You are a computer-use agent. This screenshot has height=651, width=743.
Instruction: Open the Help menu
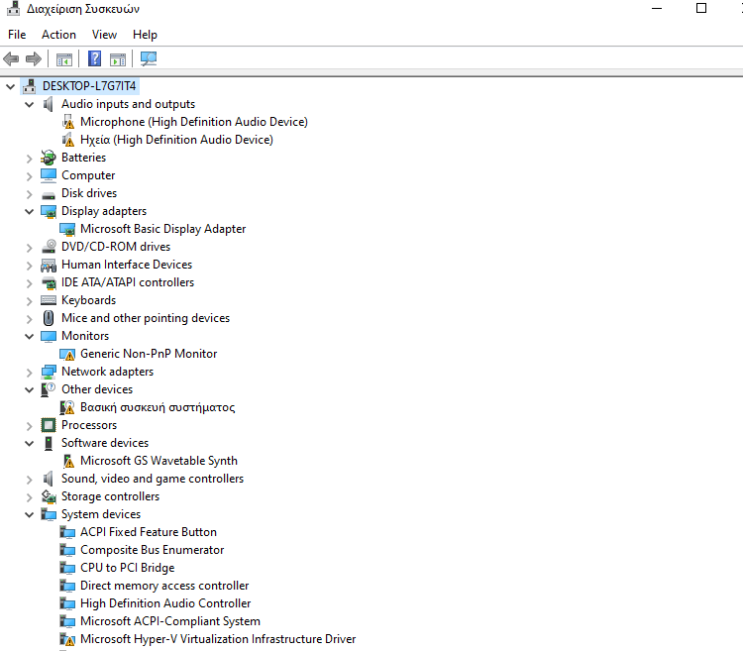[145, 35]
